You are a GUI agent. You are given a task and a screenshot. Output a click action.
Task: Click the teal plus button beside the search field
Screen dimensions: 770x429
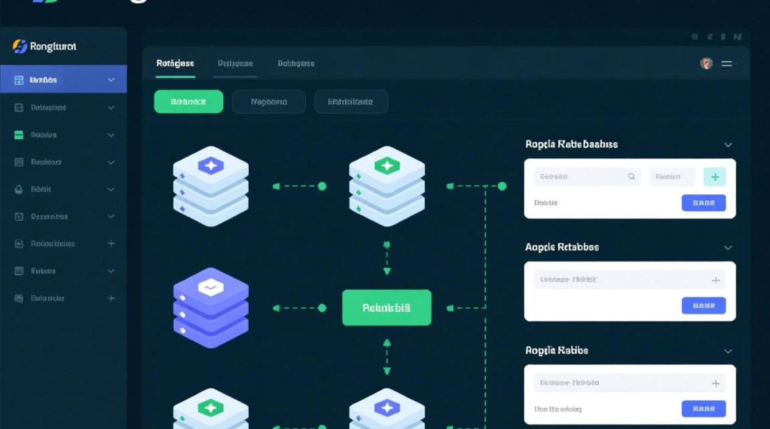coord(714,177)
